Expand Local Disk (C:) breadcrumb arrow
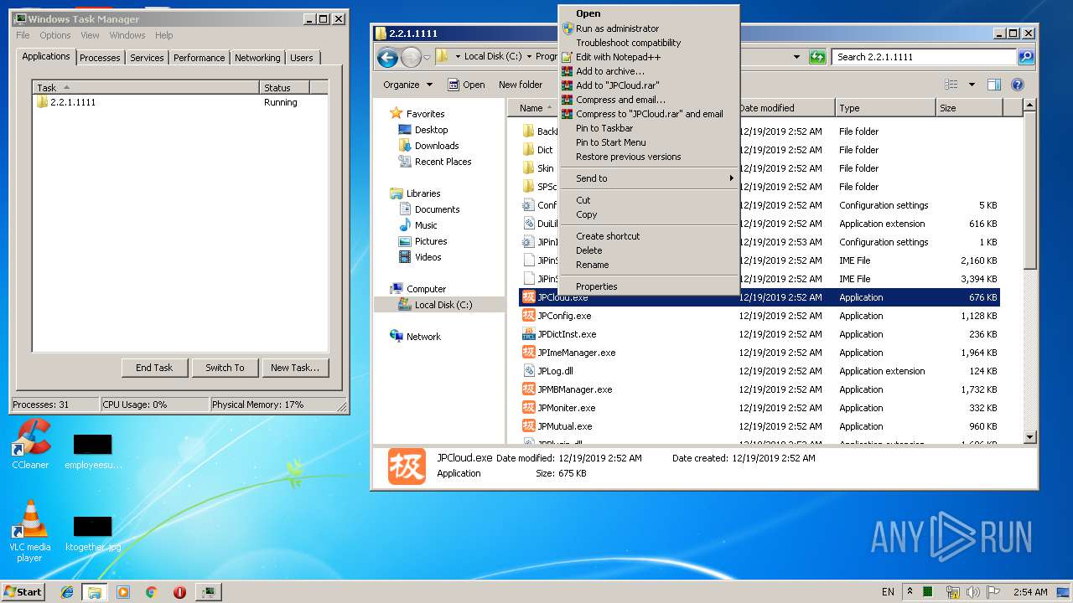This screenshot has height=603, width=1073. (x=529, y=57)
